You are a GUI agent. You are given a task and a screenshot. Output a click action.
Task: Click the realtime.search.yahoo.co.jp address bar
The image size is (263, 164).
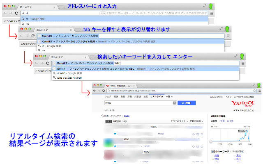182,91
